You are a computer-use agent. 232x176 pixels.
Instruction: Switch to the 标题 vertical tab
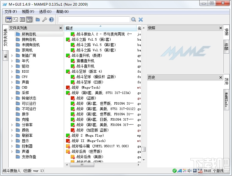tap(226, 47)
